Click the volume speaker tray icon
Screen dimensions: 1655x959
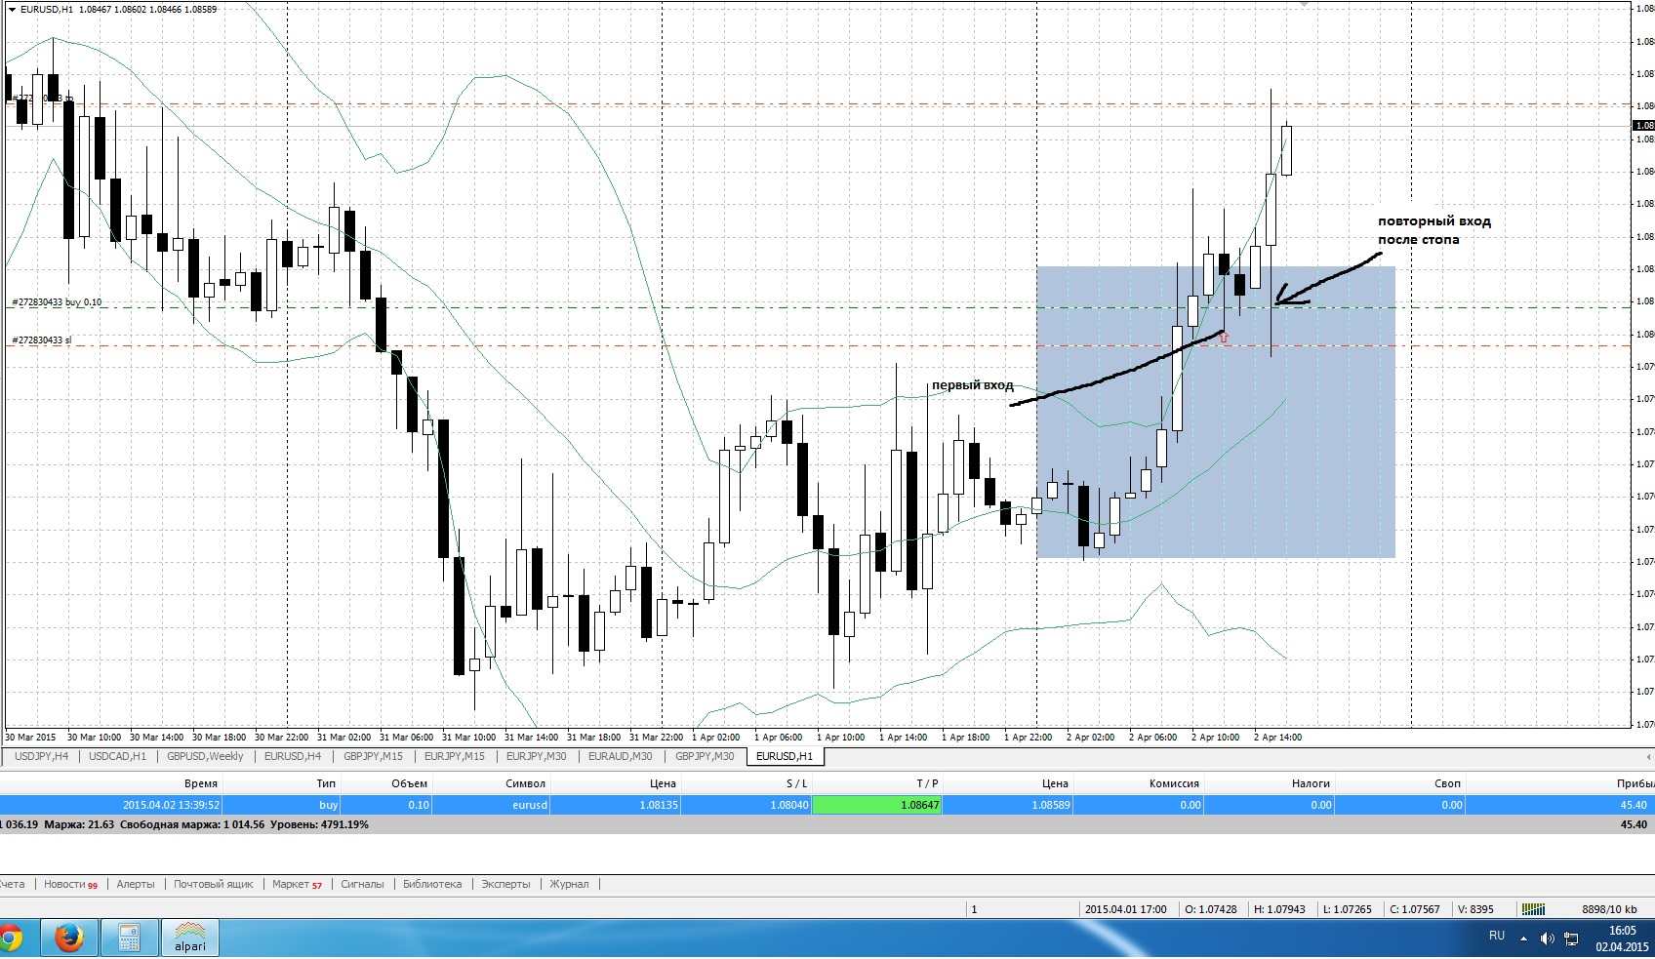[1548, 939]
